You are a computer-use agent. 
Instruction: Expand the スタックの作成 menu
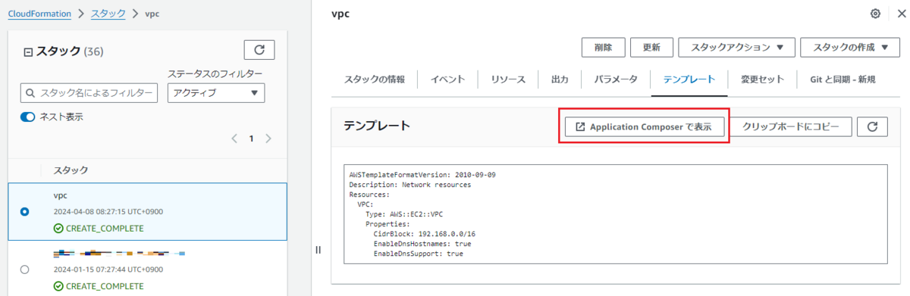850,47
